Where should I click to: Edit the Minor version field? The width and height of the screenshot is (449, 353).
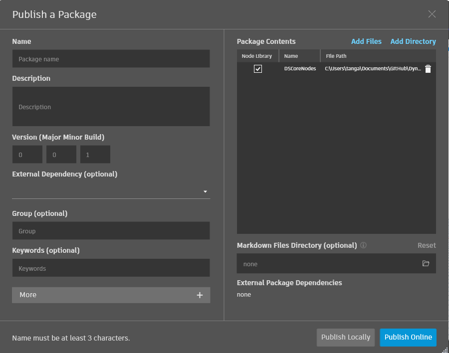pos(61,155)
